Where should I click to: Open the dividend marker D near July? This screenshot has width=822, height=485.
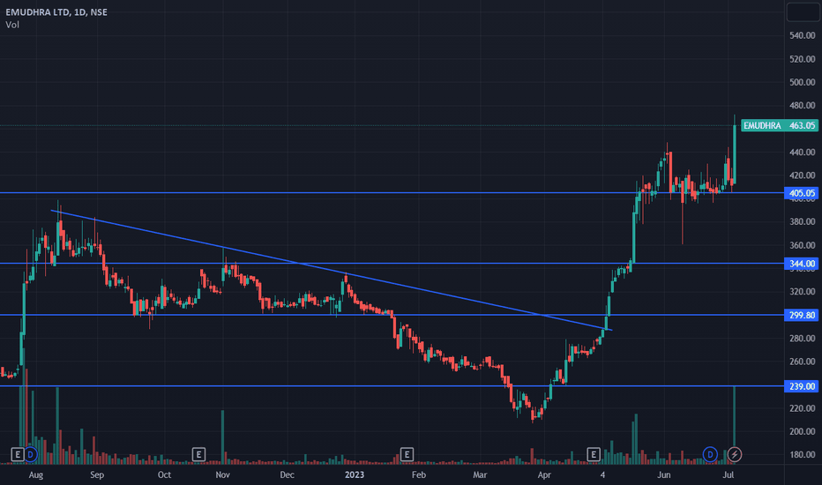pos(710,454)
